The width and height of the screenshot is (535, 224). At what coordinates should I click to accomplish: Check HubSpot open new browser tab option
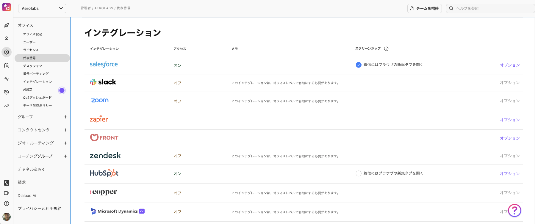click(x=359, y=173)
